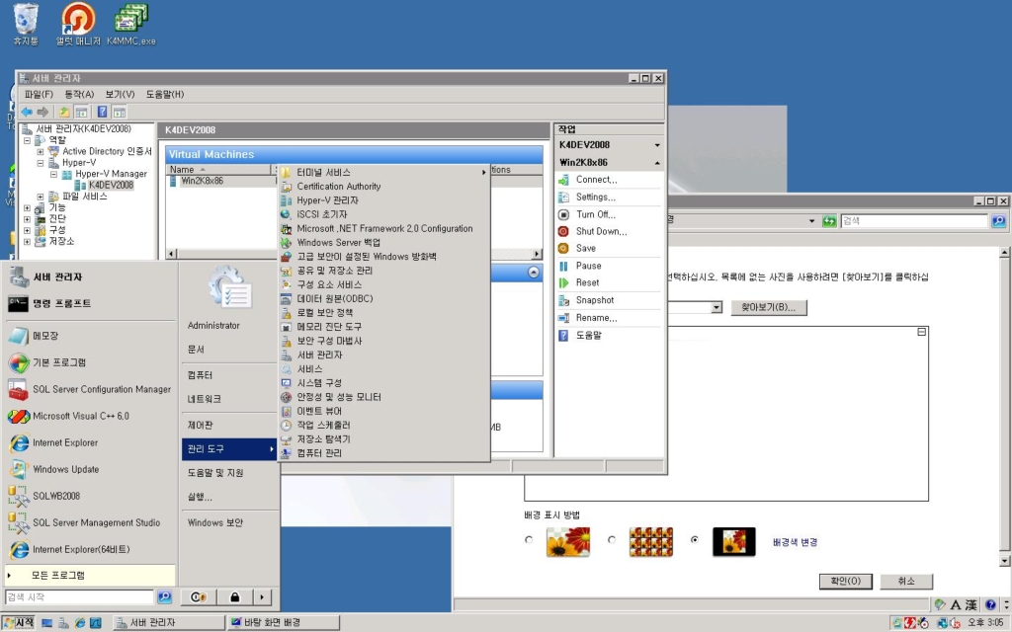Click the Name column header in Virtual Machines
Screen dimensions: 1012x632
tap(219, 170)
